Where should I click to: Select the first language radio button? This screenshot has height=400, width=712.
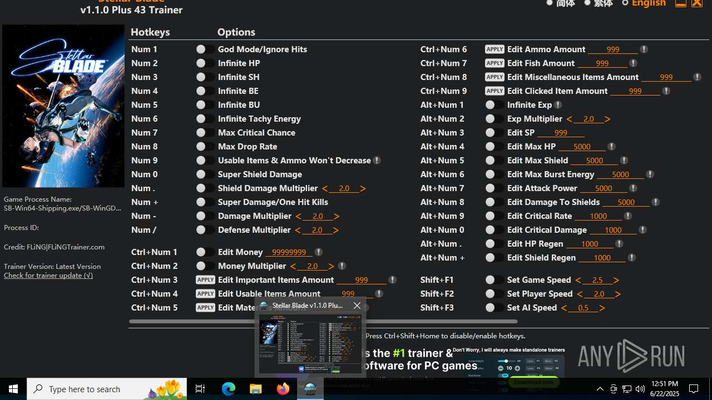(550, 3)
